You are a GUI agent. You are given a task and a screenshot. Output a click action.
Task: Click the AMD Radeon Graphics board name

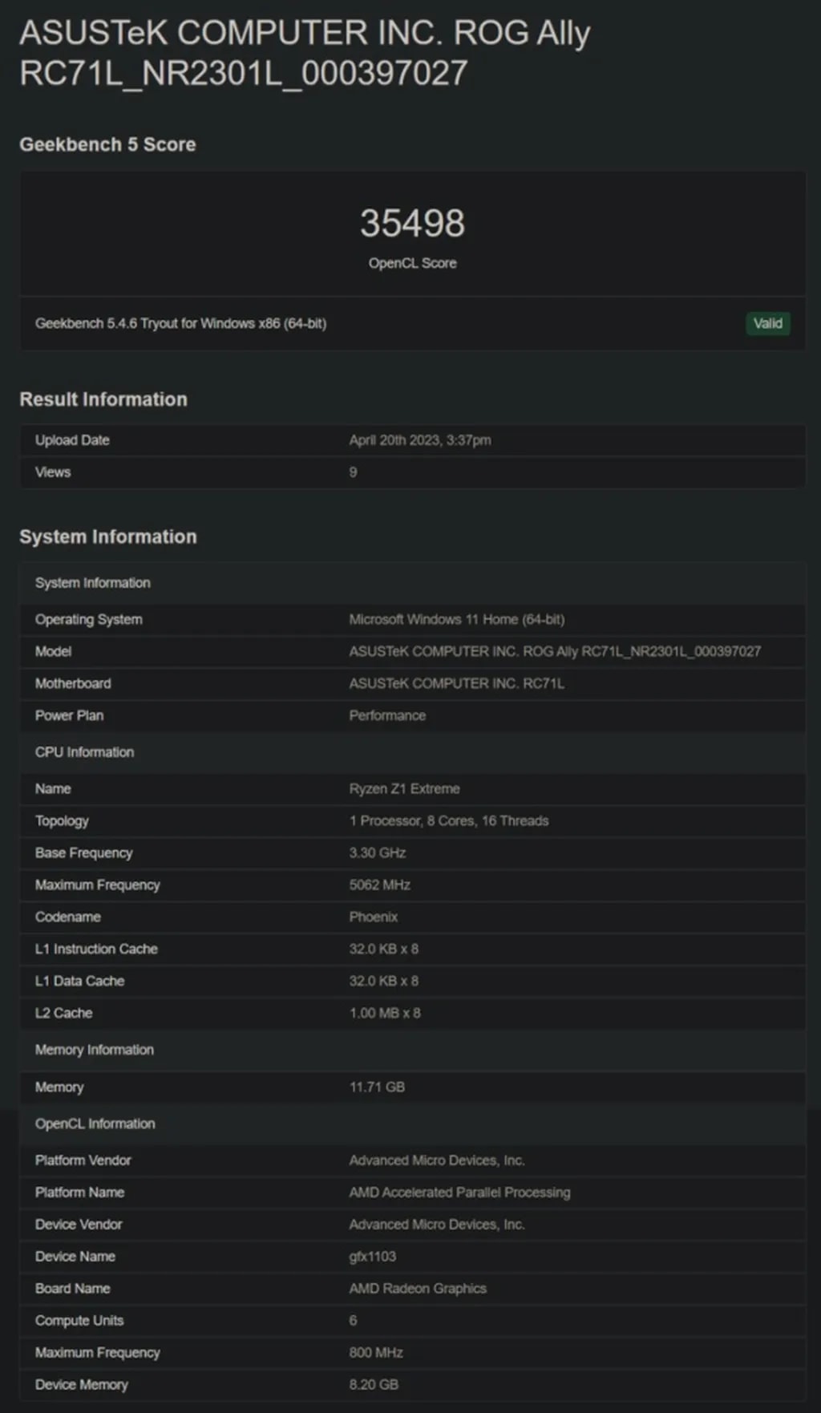point(418,1289)
